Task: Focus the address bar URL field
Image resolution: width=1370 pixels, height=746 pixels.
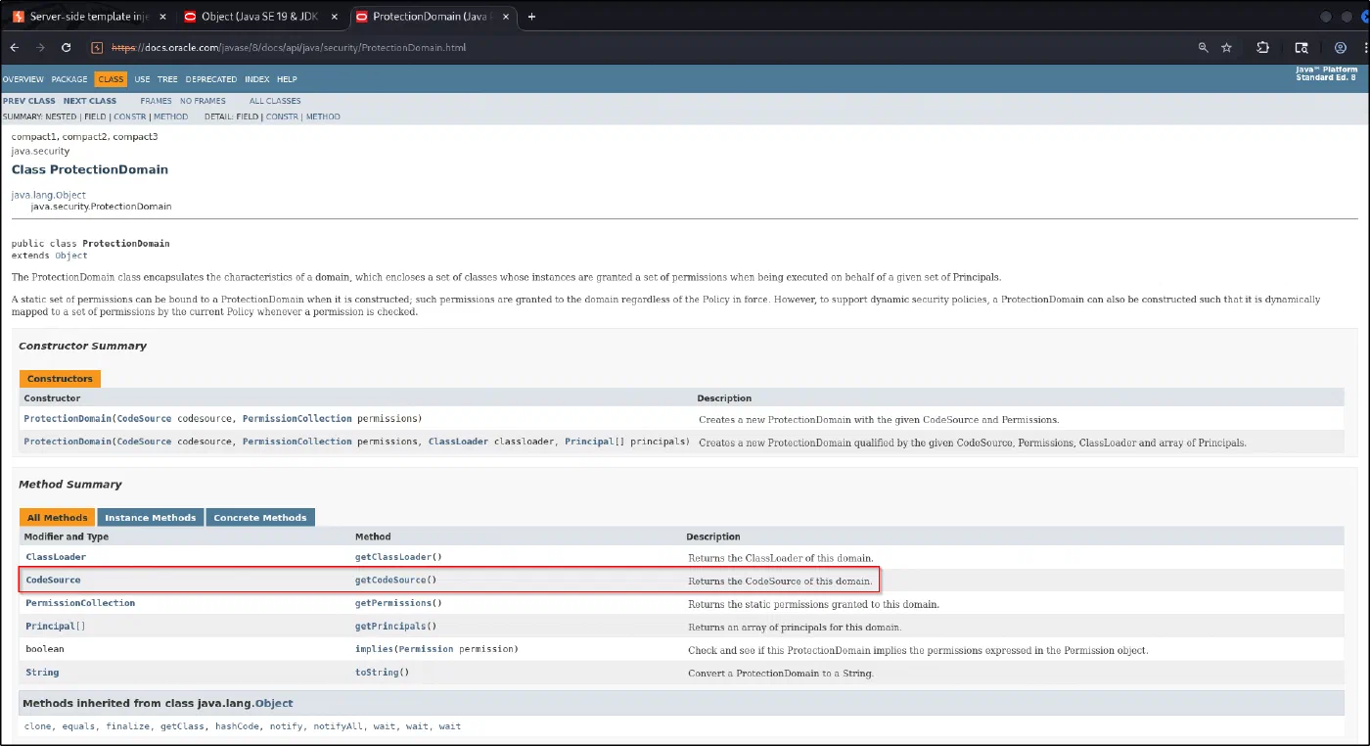Action: pos(636,47)
